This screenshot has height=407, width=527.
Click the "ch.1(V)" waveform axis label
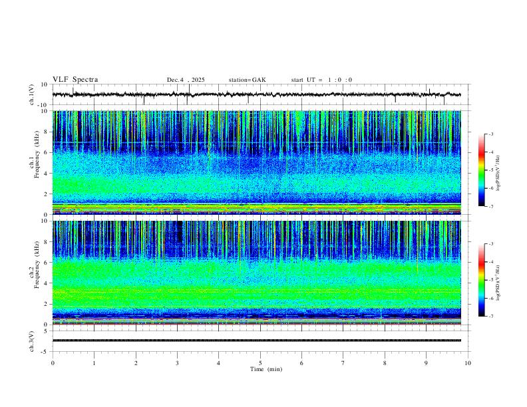(x=32, y=94)
